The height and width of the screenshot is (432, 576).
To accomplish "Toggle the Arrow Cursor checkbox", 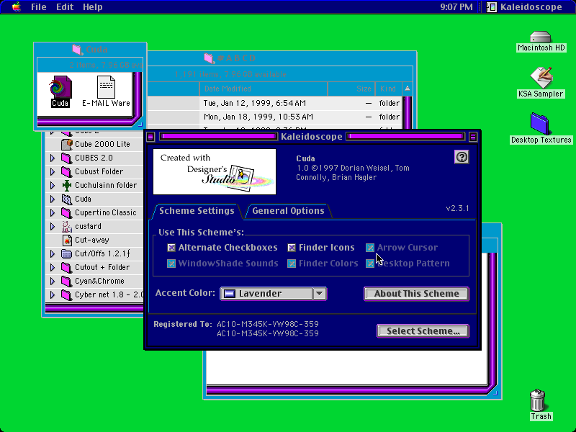I will point(370,248).
